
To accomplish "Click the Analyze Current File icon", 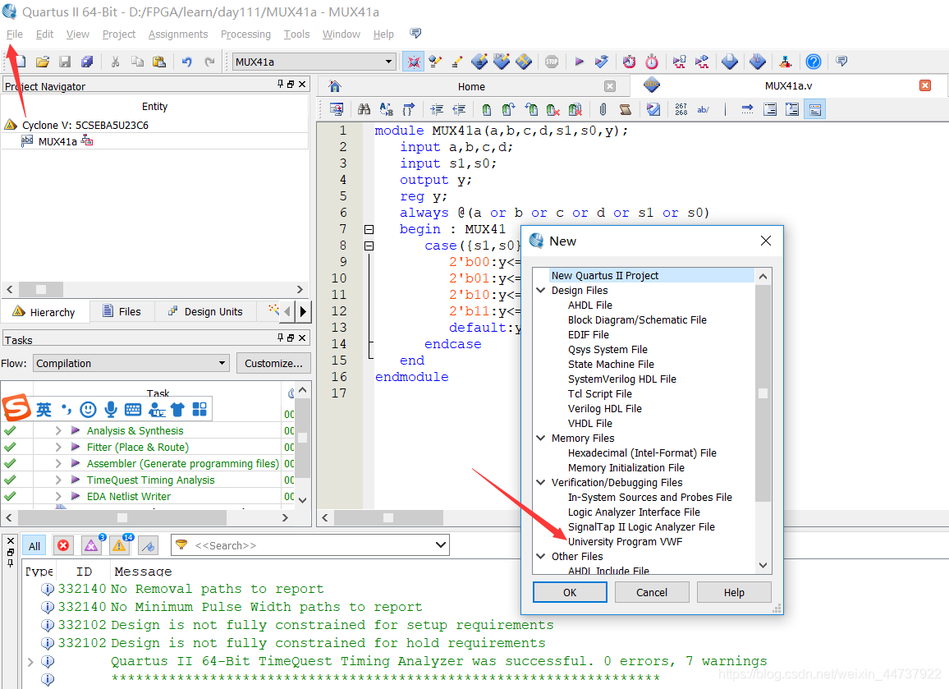I will (653, 109).
